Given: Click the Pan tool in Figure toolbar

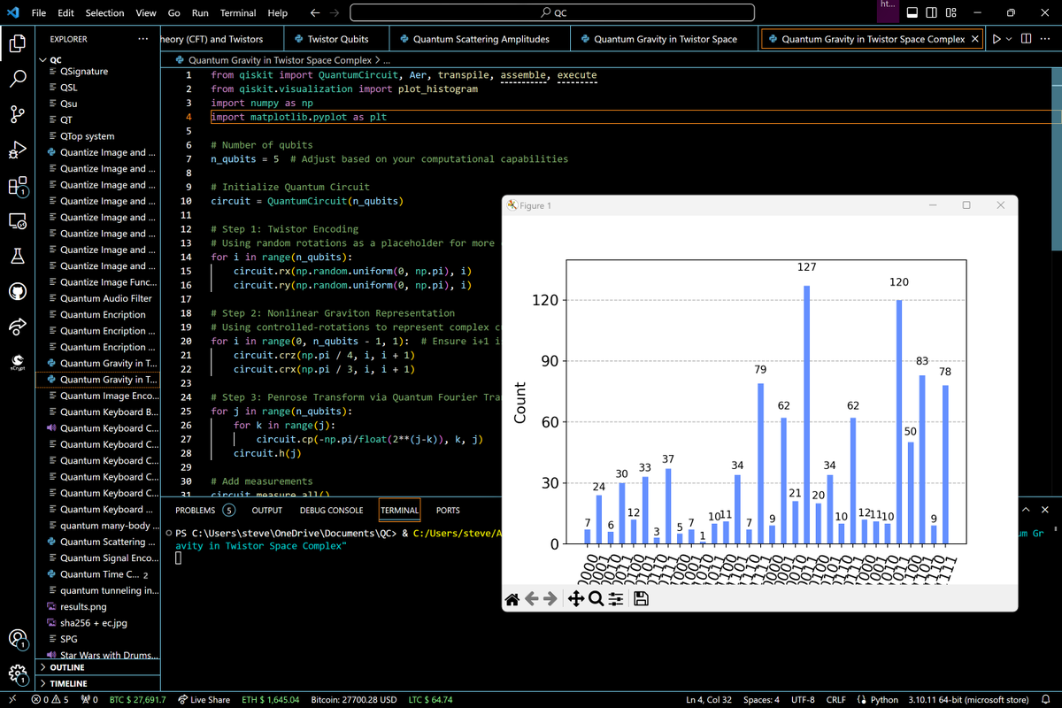Looking at the screenshot, I should coord(574,599).
